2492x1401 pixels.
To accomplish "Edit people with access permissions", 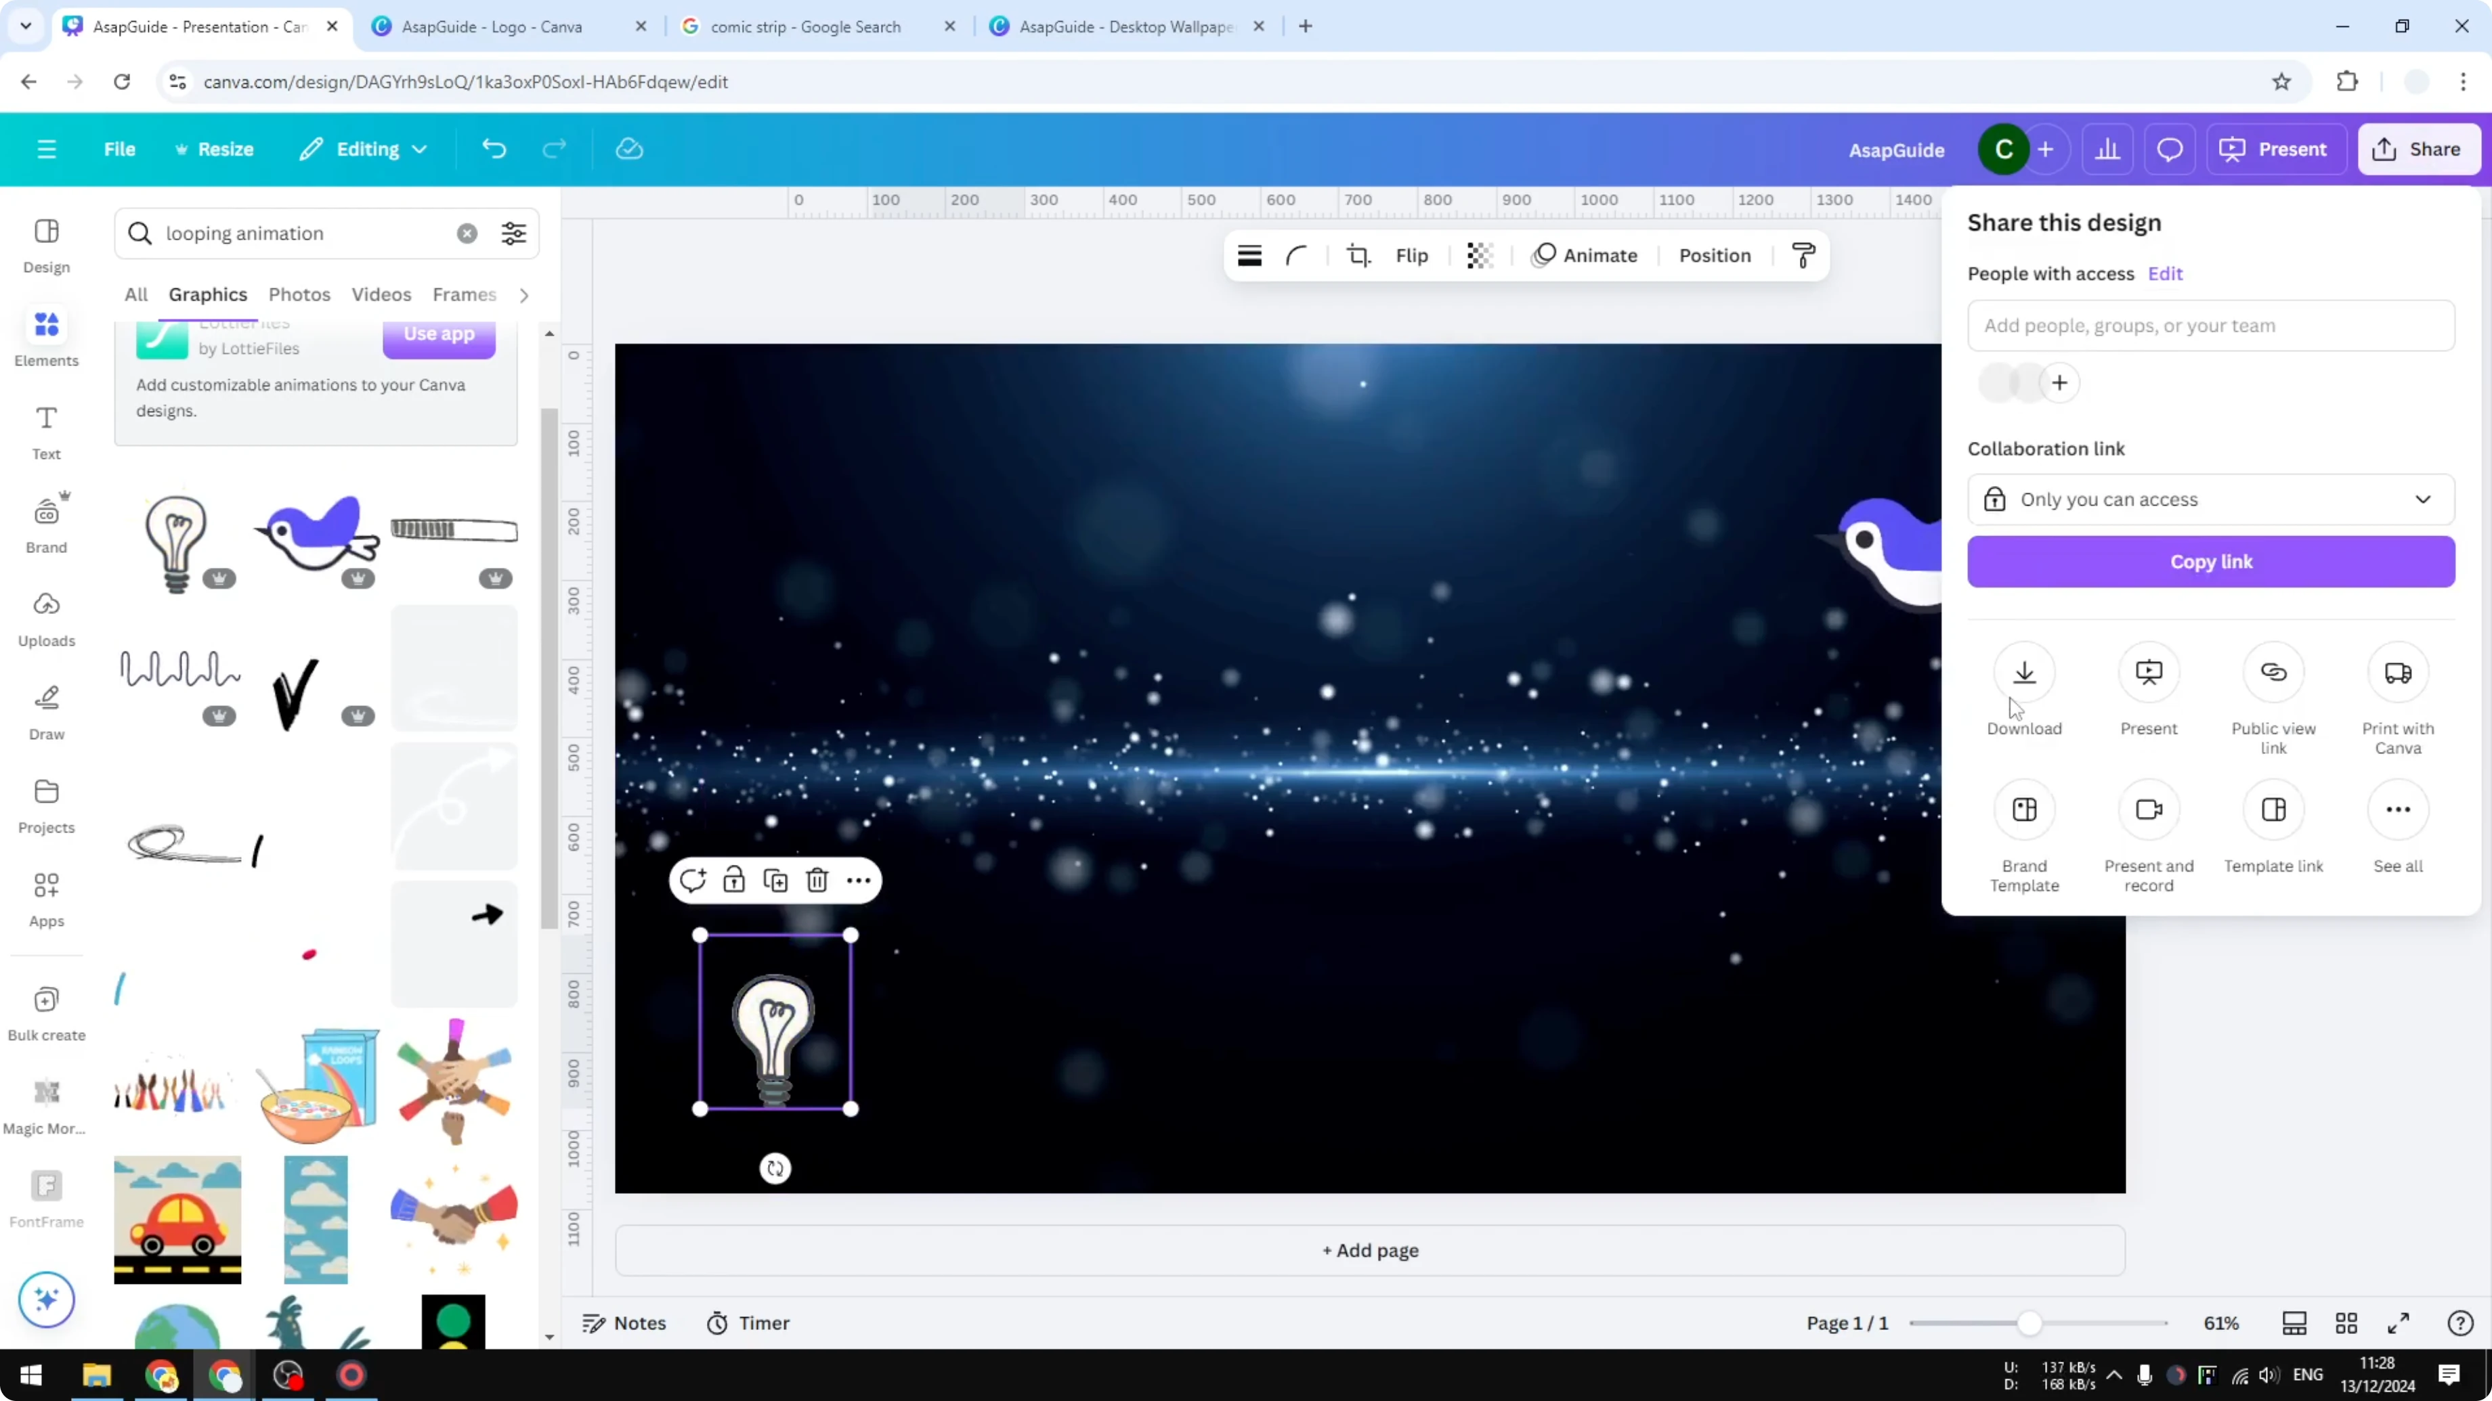I will pyautogui.click(x=2165, y=273).
